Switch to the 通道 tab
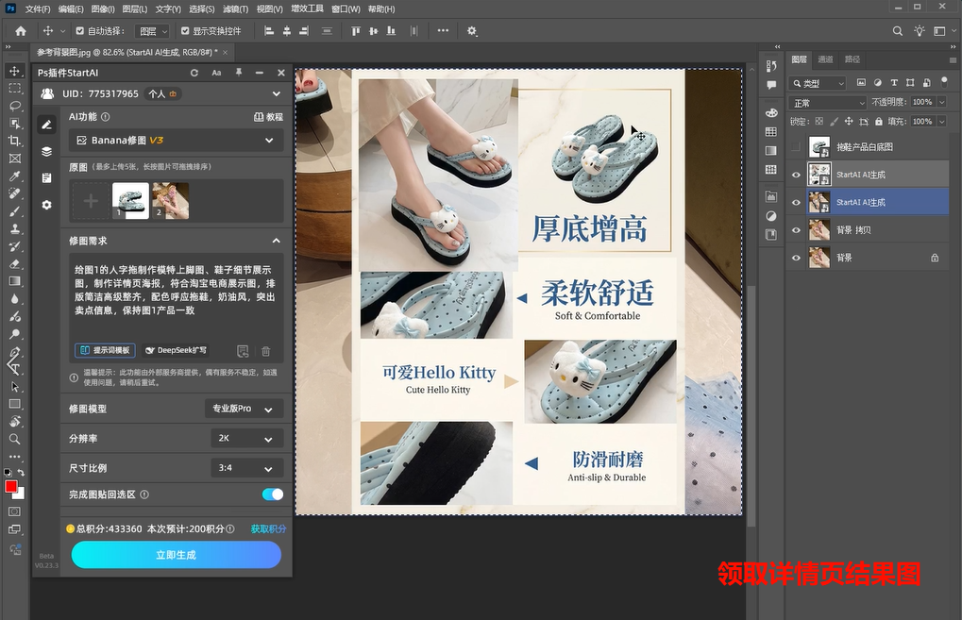 tap(825, 59)
